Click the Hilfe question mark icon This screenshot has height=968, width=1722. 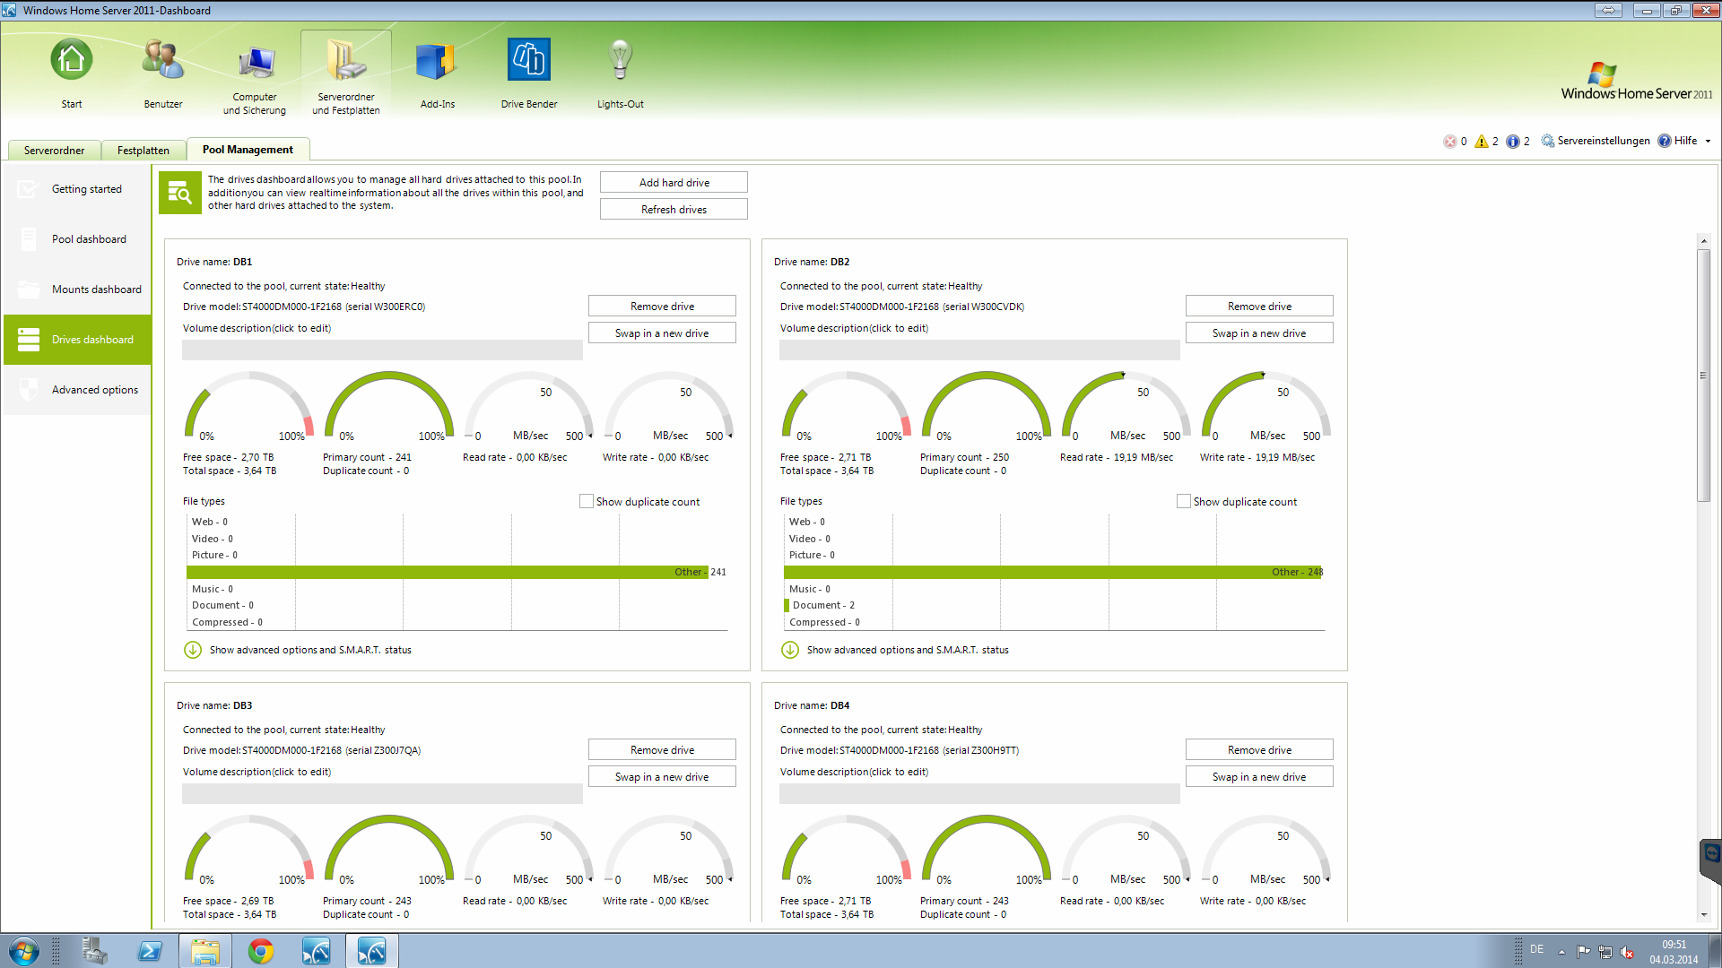[1665, 141]
